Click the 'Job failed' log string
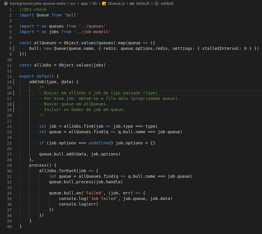Image resolution: width=262 pixels, height=234 pixels. (x=103, y=198)
